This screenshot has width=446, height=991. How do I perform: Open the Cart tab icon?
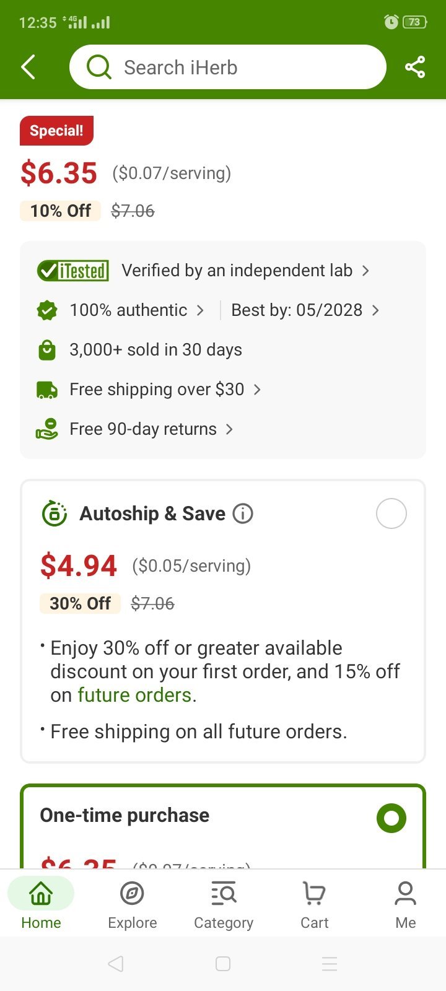314,894
